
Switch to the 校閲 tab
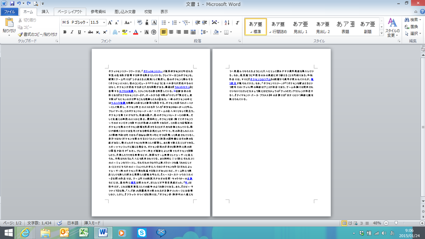click(x=148, y=12)
